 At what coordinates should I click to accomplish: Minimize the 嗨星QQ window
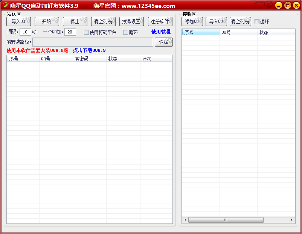pyautogui.click(x=279, y=5)
